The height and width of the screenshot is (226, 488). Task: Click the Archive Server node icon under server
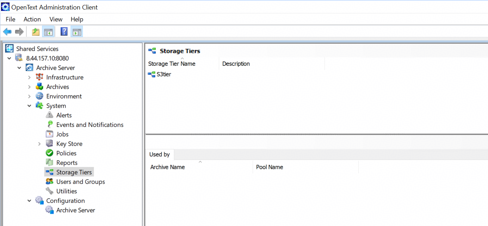(29, 67)
